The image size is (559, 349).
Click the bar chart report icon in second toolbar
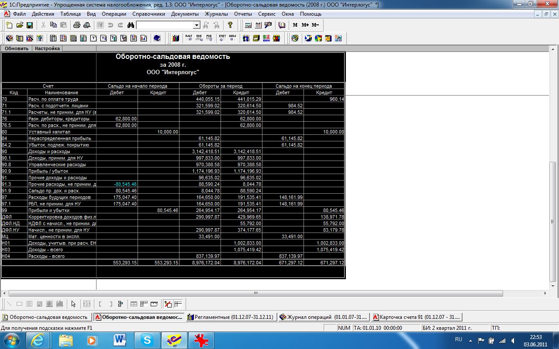144,38
